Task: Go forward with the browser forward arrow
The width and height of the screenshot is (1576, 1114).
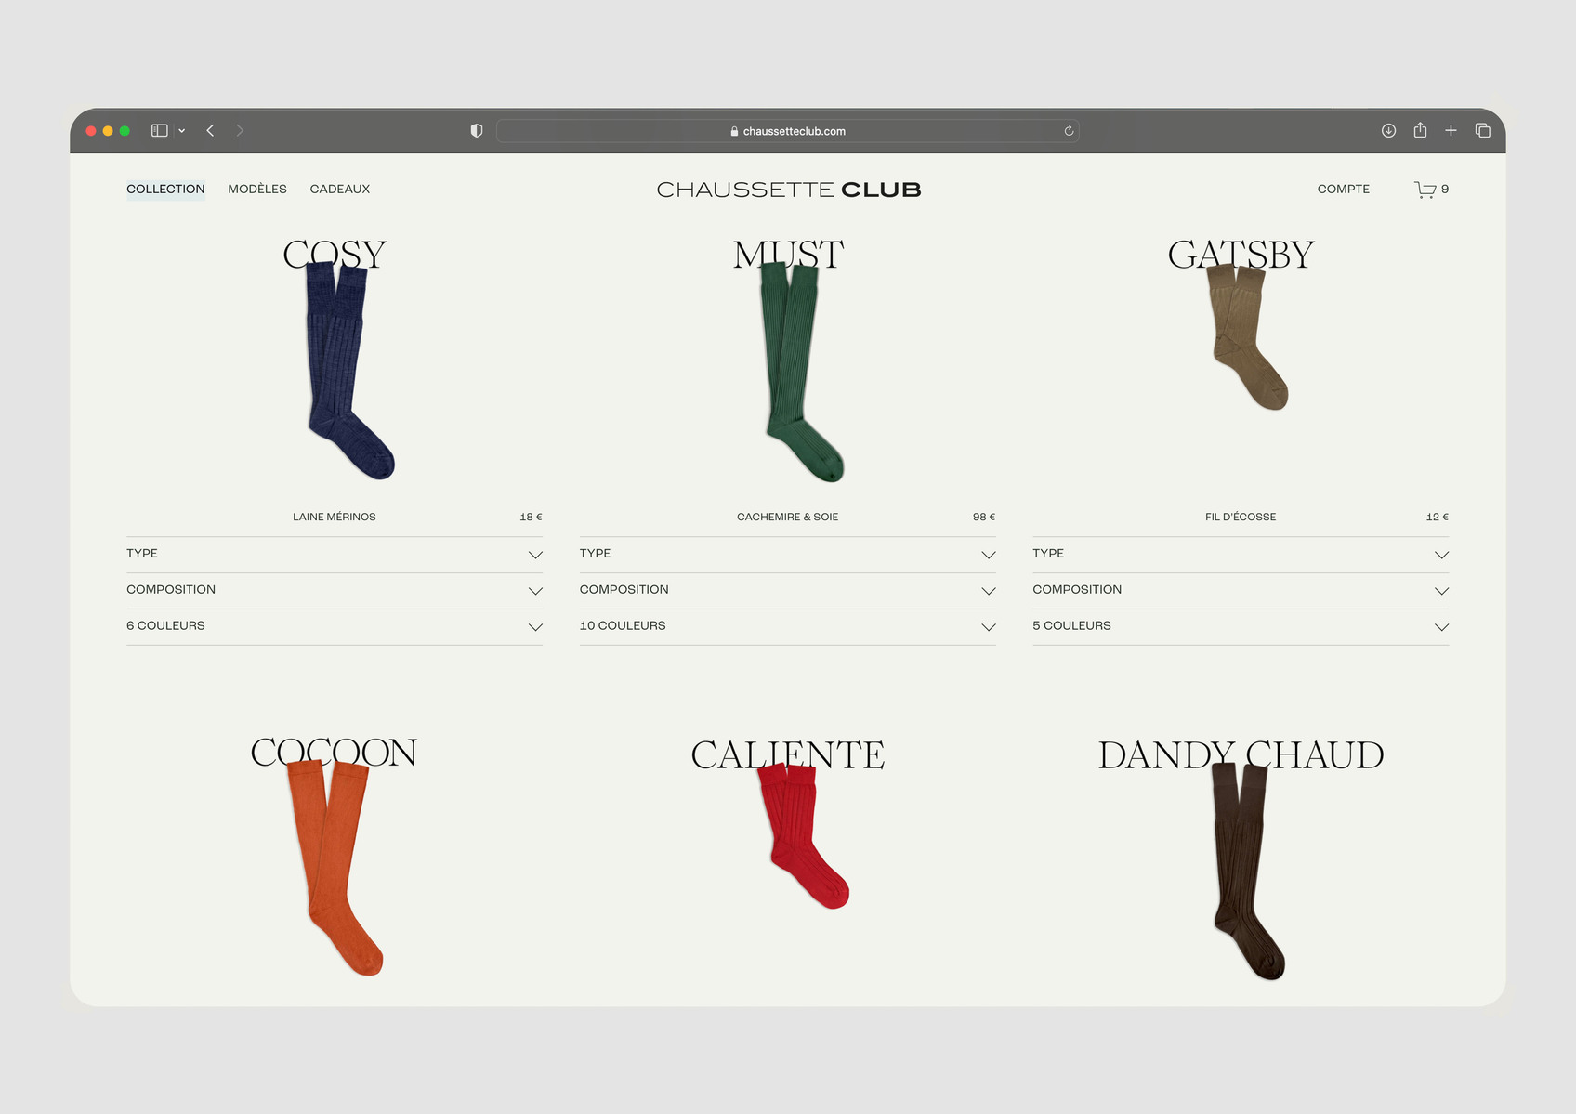Action: pyautogui.click(x=240, y=131)
